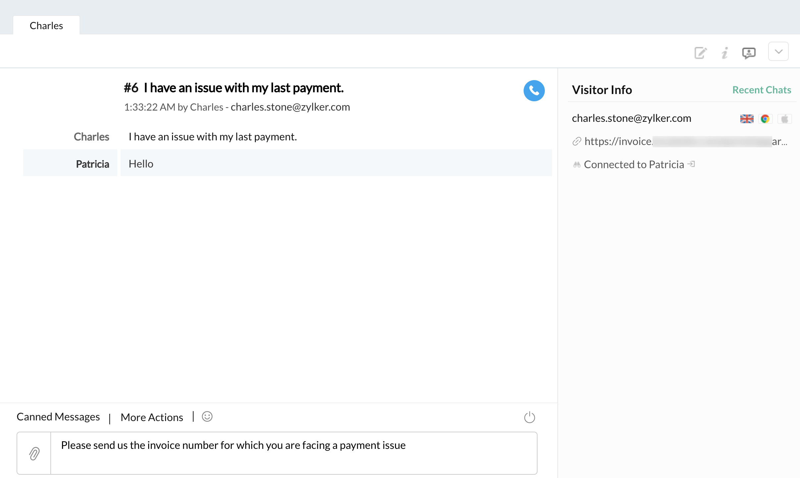Open the info icon in toolbar

pyautogui.click(x=725, y=53)
